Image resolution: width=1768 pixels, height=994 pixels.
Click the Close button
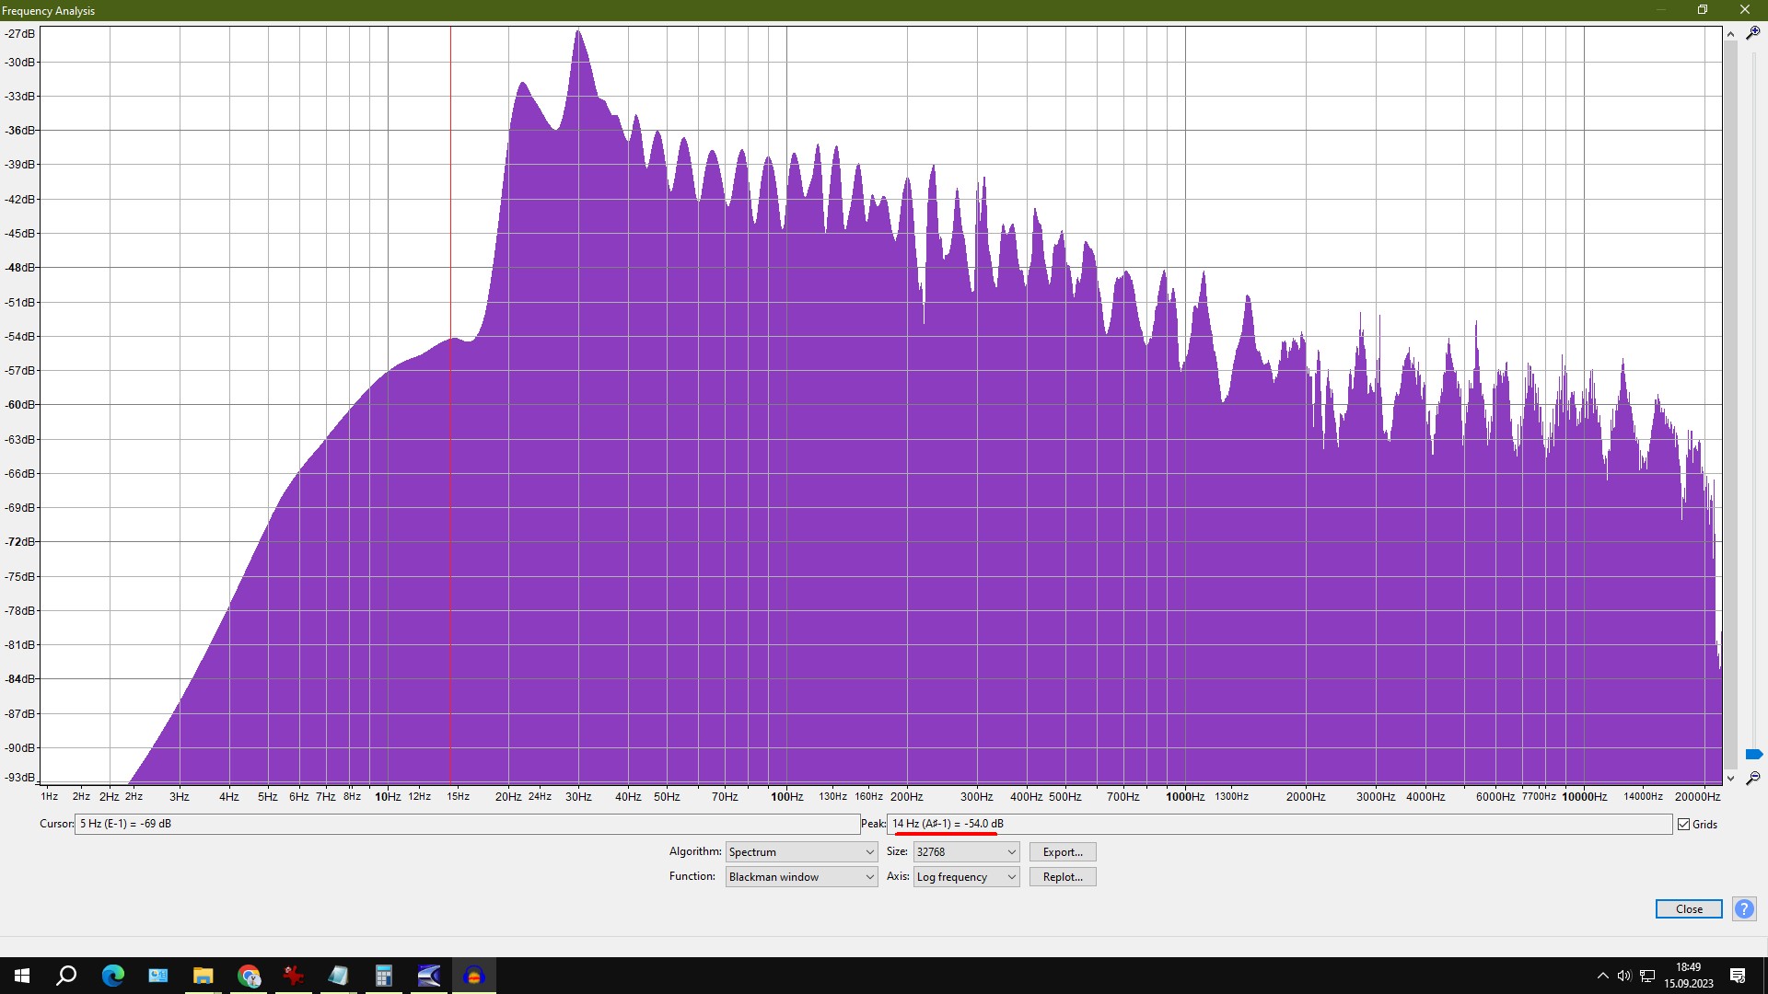(1689, 909)
